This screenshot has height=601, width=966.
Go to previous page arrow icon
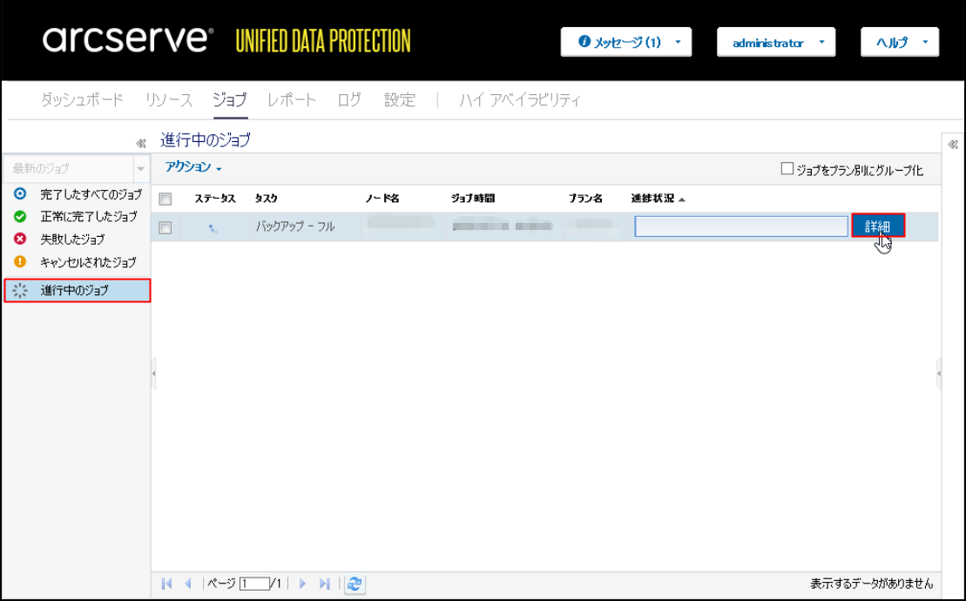point(188,584)
